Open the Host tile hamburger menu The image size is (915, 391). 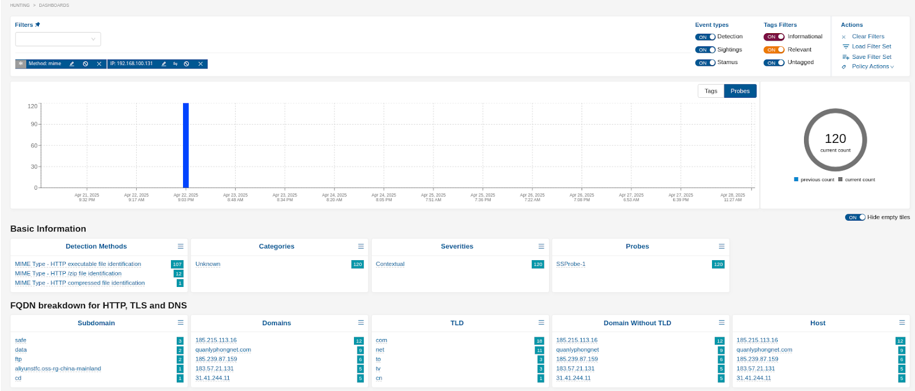pos(902,323)
